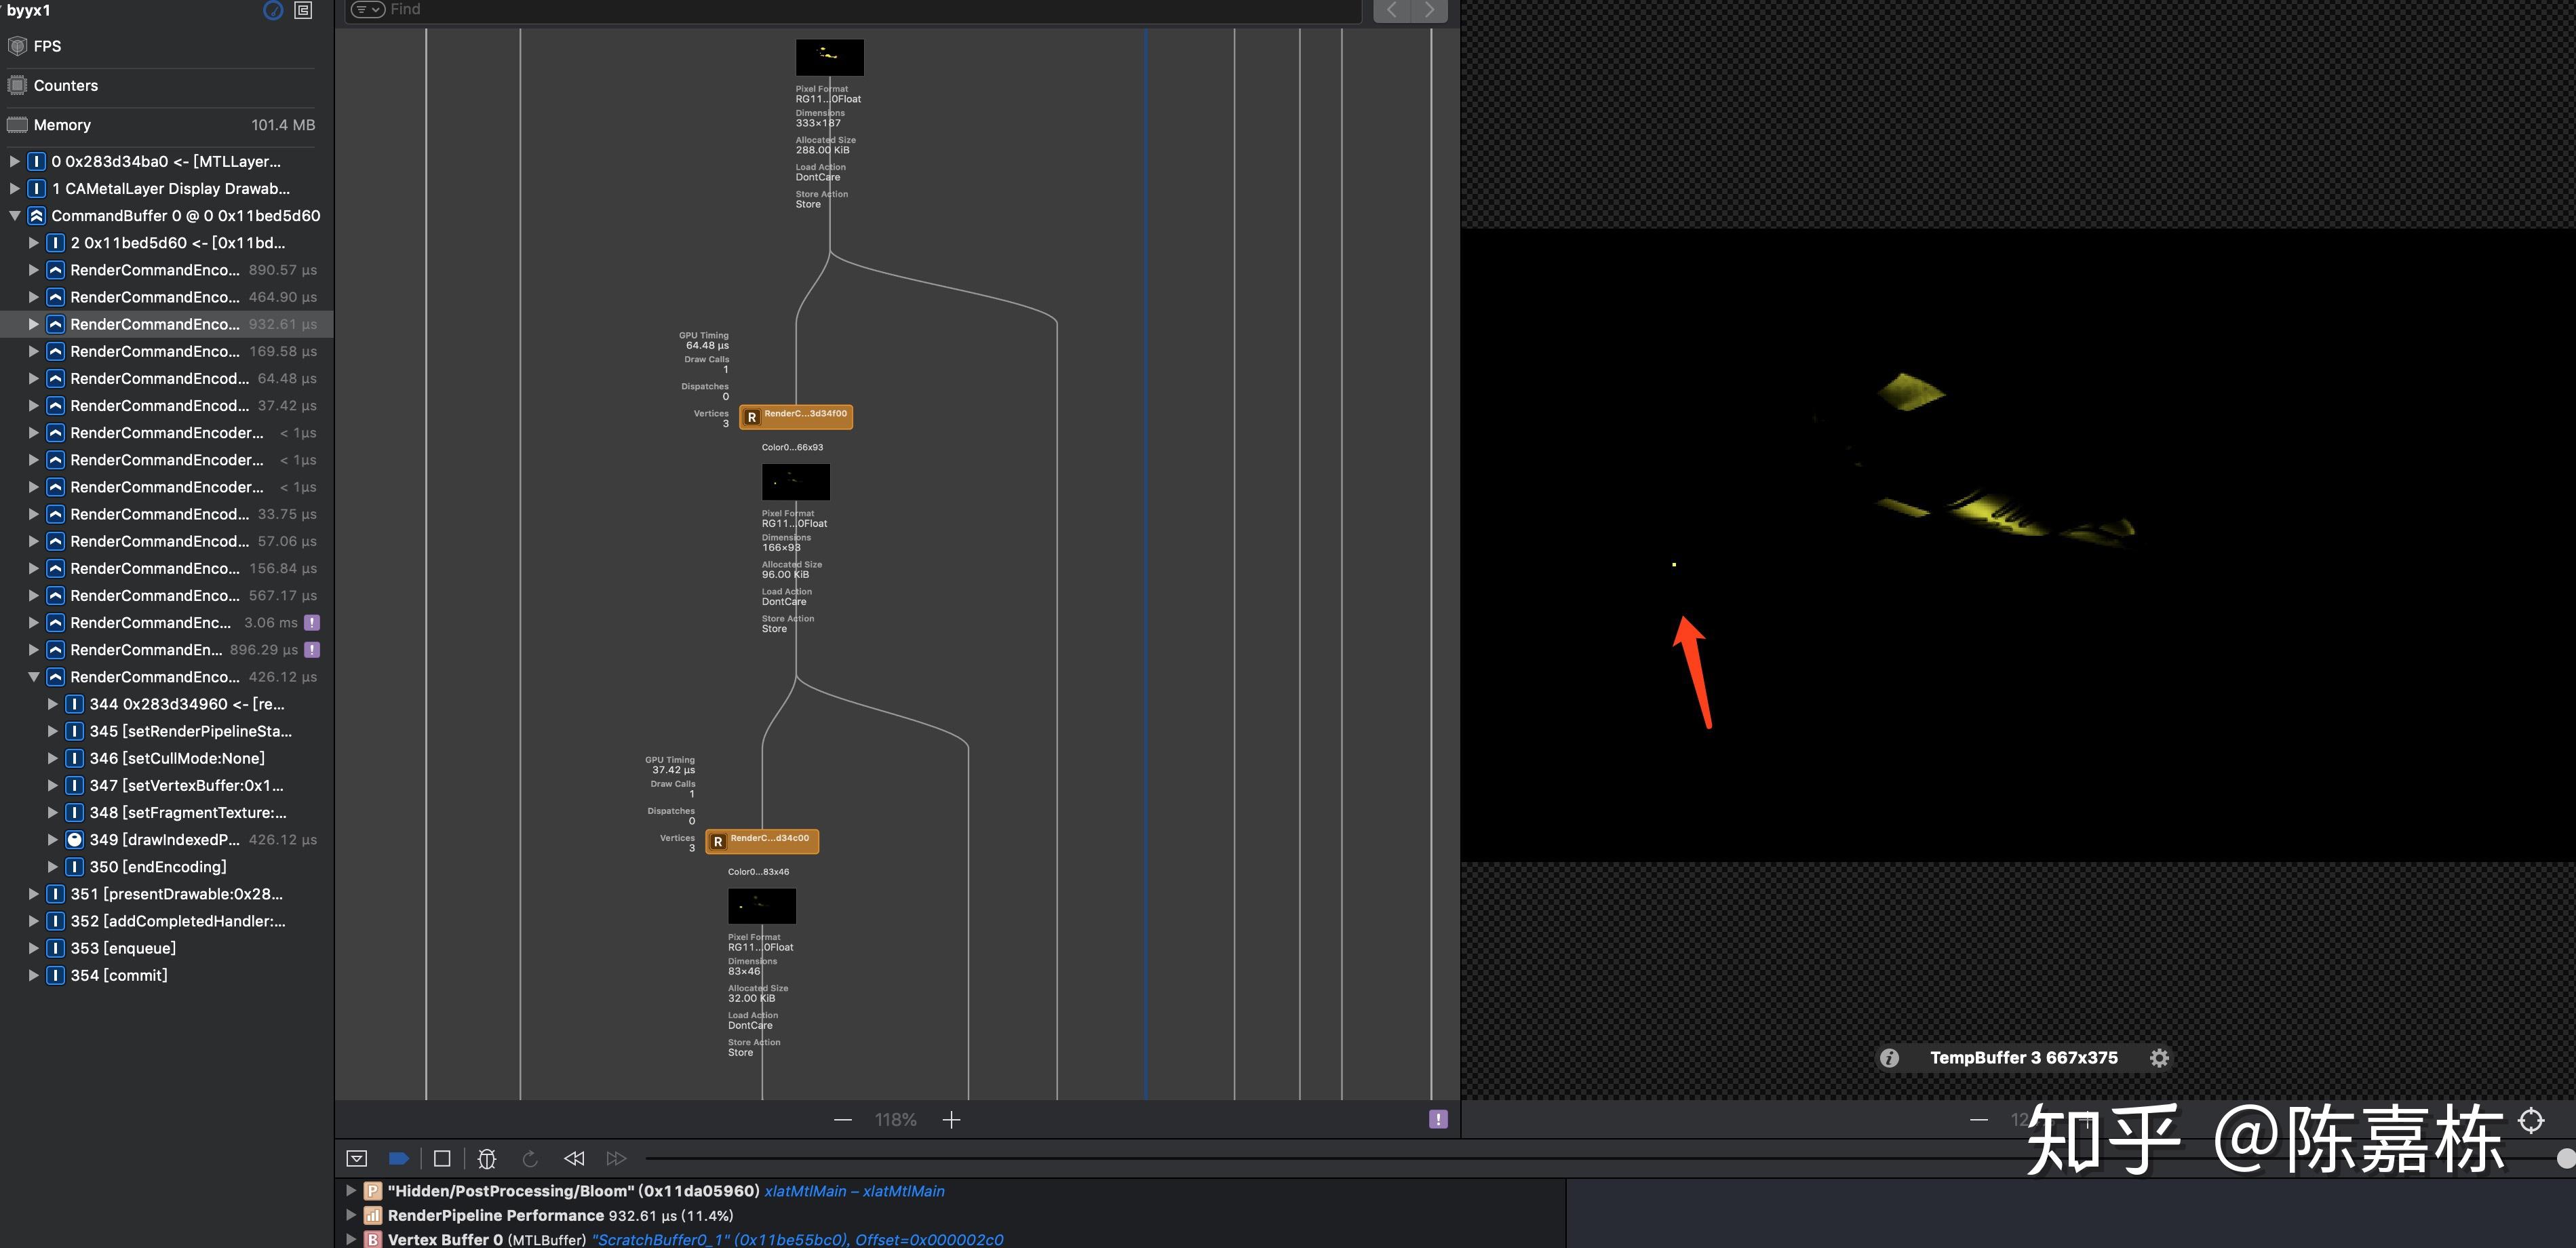Image resolution: width=2576 pixels, height=1248 pixels.
Task: Click the purple issue badge in graph footer
Action: click(1438, 1119)
